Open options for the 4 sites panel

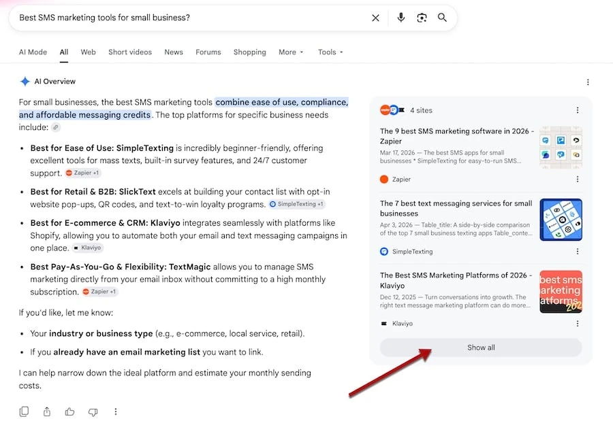[x=578, y=110]
